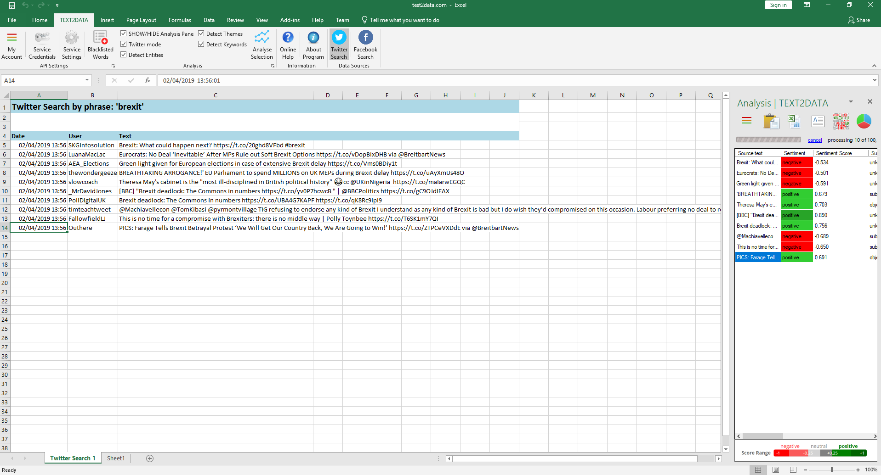Select the cell containing SKGInfosolution
Viewport: 881px width, 475px height.
(x=92, y=145)
